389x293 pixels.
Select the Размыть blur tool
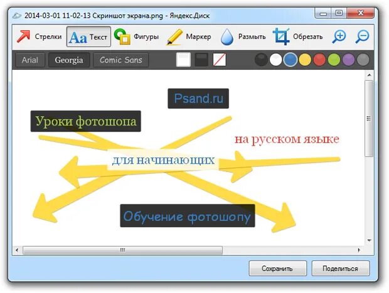(243, 37)
